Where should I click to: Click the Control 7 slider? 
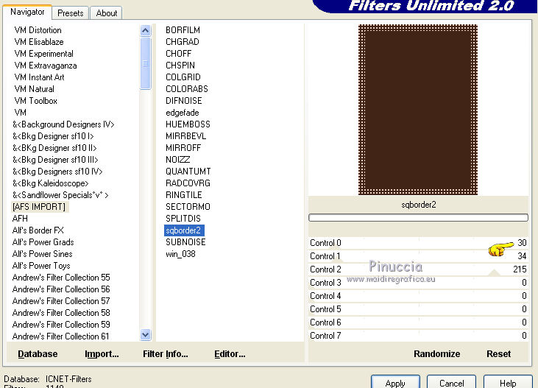click(x=418, y=336)
